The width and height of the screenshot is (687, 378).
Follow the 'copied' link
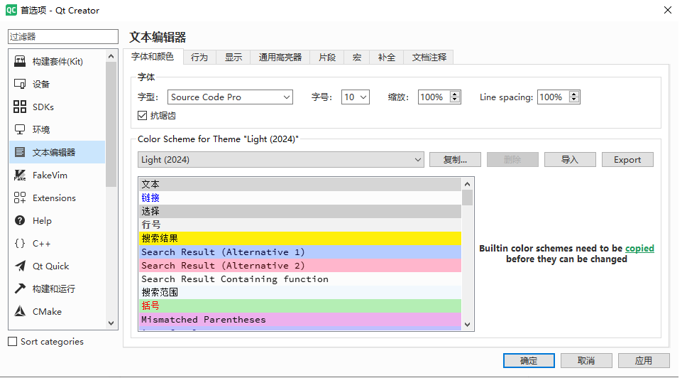tap(639, 248)
